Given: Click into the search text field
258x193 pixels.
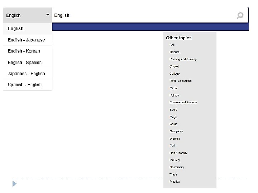Looking at the screenshot, I should (143, 15).
